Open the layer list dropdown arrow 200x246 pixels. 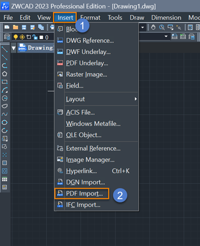(166, 36)
